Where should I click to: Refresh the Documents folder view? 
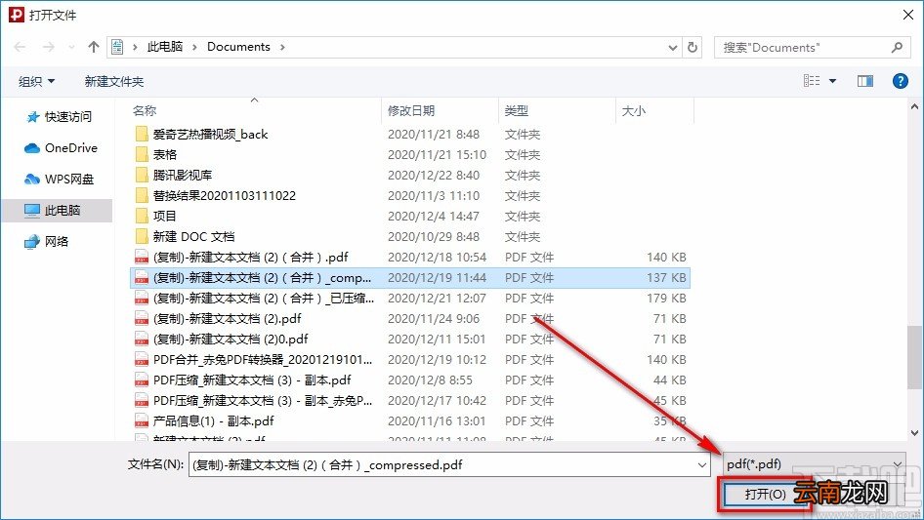click(693, 47)
